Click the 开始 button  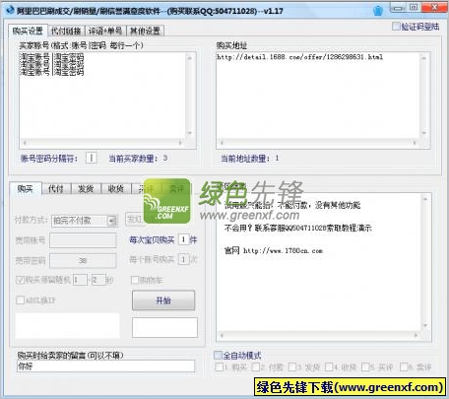click(x=163, y=300)
